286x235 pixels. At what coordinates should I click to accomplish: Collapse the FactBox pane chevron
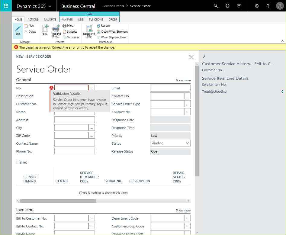click(204, 56)
